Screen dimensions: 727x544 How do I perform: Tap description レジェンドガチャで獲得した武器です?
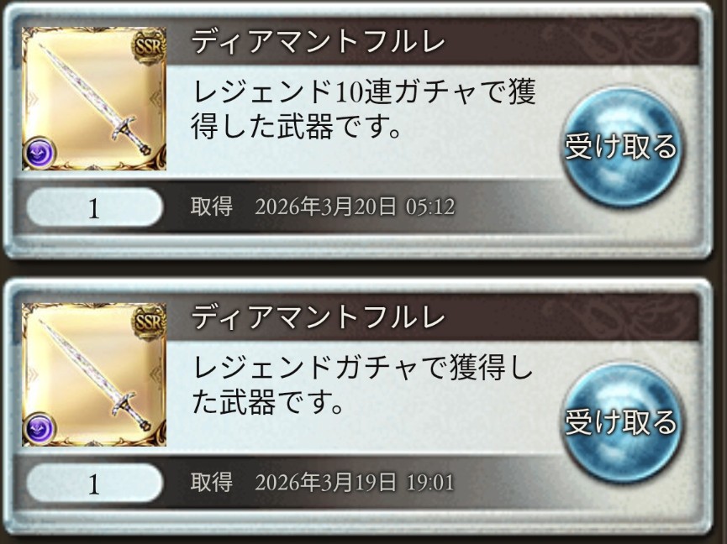[361, 385]
